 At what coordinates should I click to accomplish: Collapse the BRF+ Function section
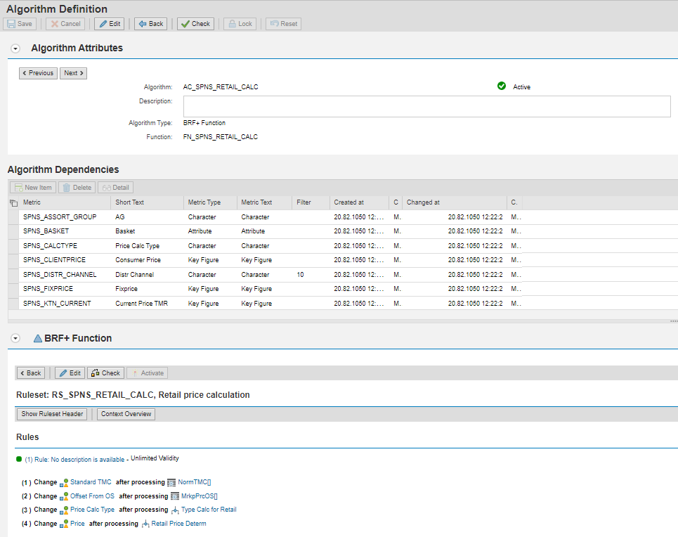pyautogui.click(x=16, y=338)
